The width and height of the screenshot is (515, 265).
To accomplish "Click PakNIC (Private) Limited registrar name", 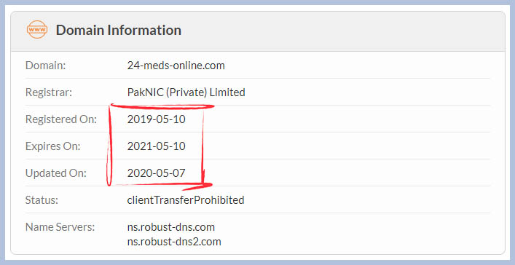I will pos(186,92).
